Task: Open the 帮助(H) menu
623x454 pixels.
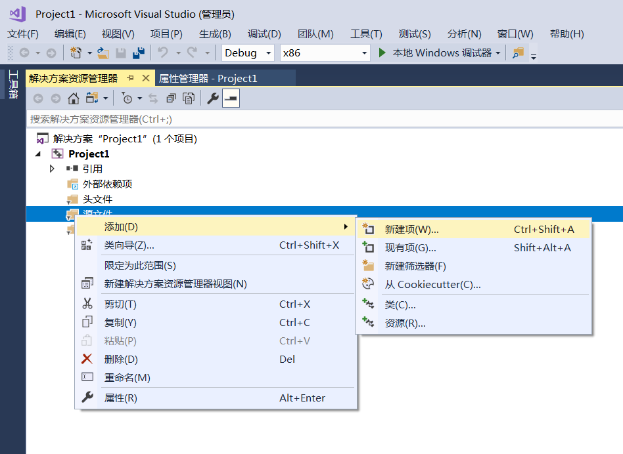Action: click(x=567, y=34)
